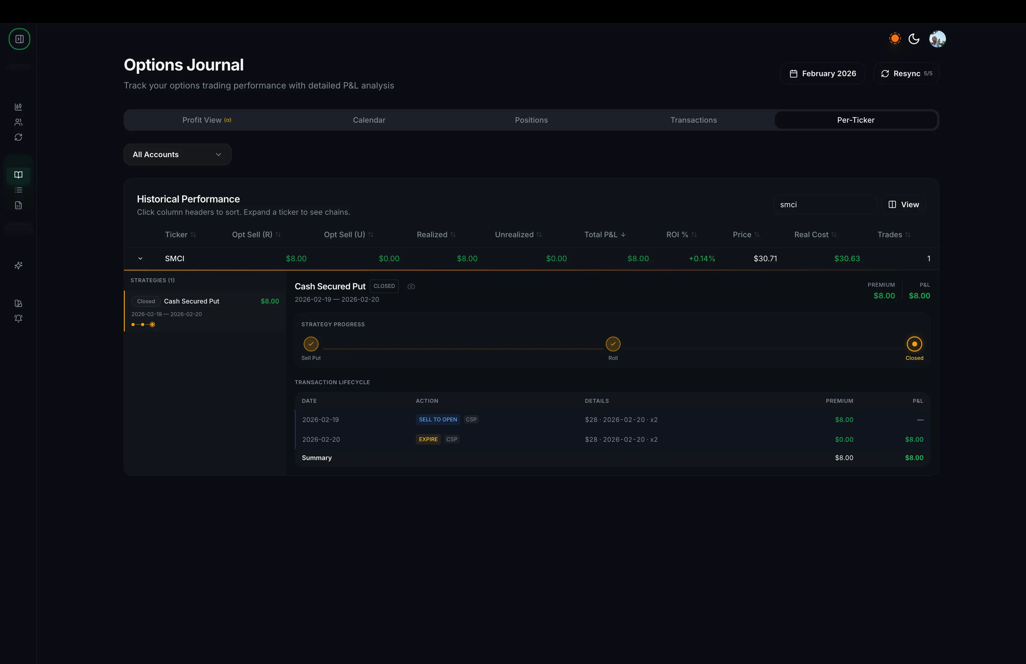Image resolution: width=1026 pixels, height=664 pixels.
Task: Click the SELL TO OPEN action badge
Action: click(438, 420)
